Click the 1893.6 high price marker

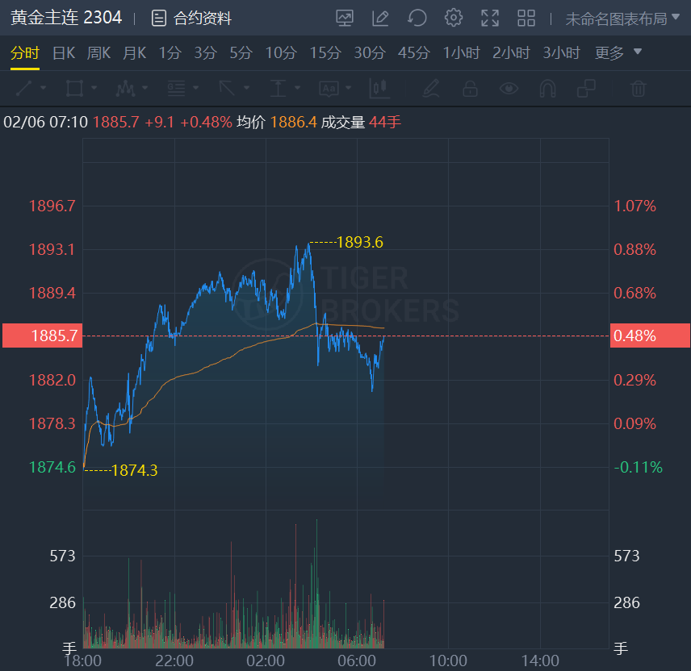click(x=359, y=242)
